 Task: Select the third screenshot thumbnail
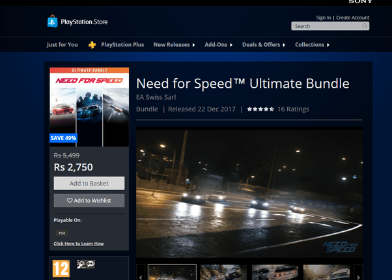point(275,272)
